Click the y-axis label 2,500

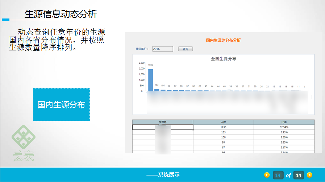(142, 63)
